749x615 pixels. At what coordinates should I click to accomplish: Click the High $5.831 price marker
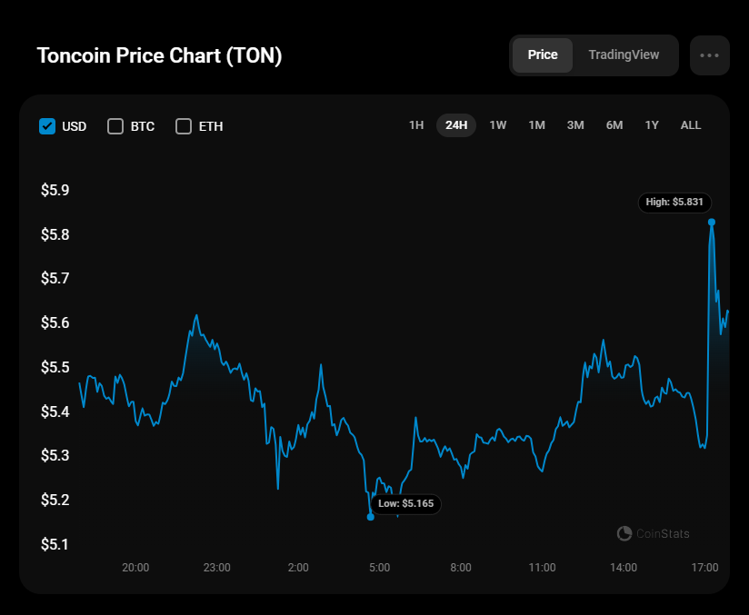pyautogui.click(x=674, y=202)
